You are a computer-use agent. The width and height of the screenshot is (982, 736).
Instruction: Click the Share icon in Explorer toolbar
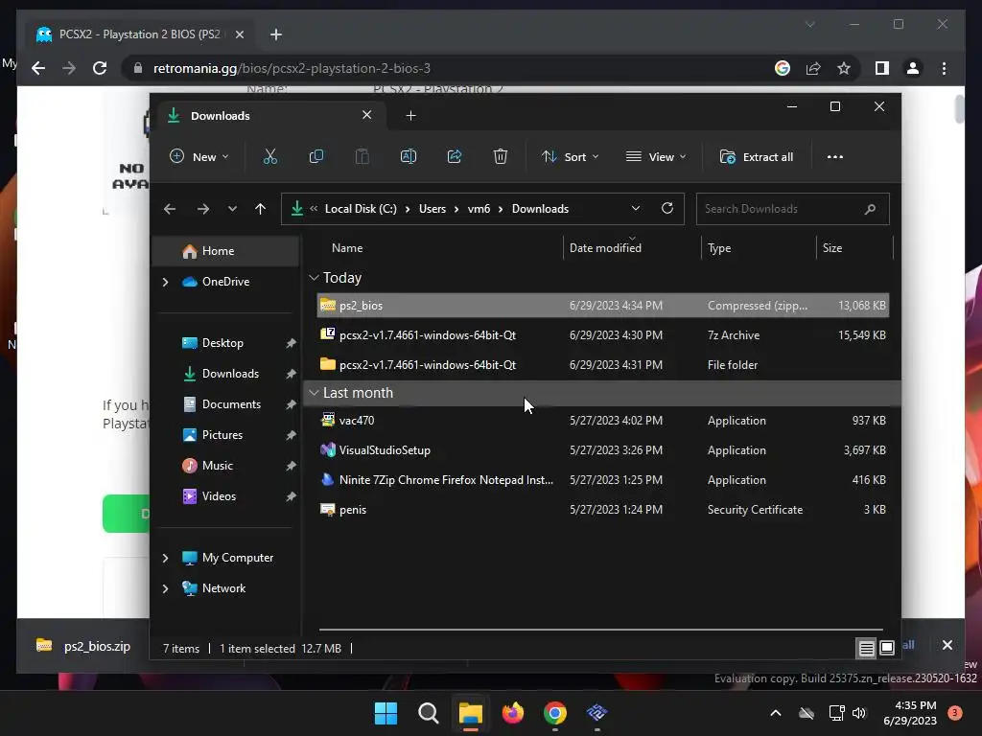click(454, 156)
